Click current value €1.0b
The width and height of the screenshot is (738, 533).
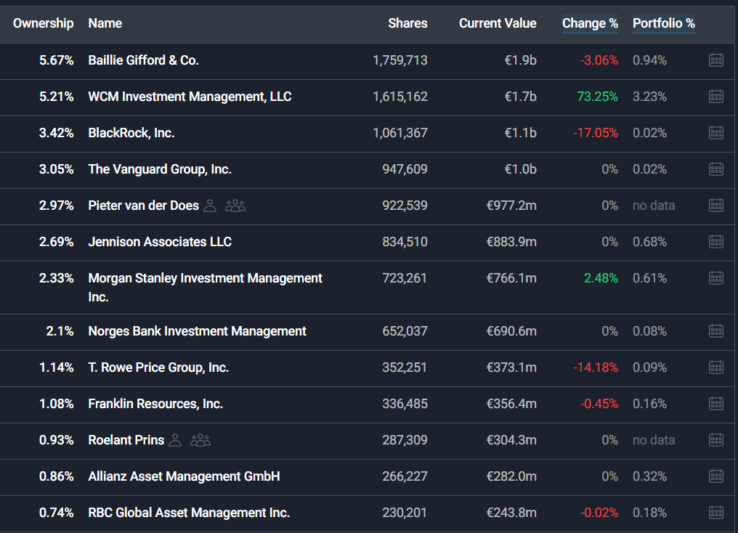click(521, 169)
